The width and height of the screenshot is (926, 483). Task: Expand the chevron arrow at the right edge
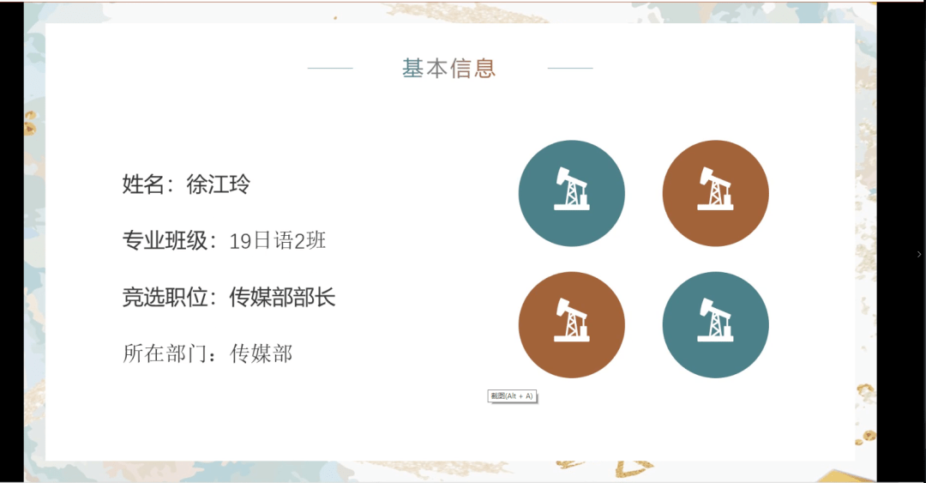tap(919, 254)
